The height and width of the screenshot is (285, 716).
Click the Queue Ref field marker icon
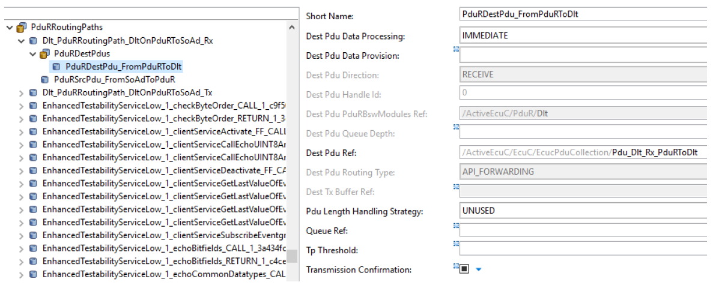click(x=456, y=225)
